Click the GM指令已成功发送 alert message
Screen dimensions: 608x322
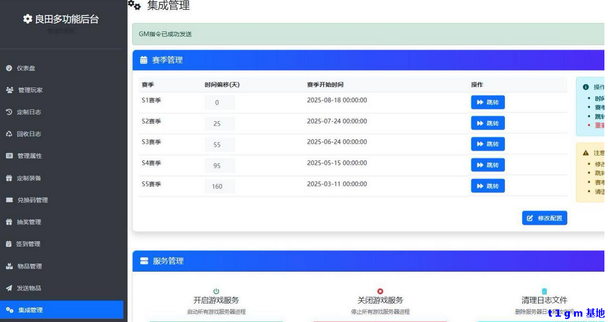[165, 34]
